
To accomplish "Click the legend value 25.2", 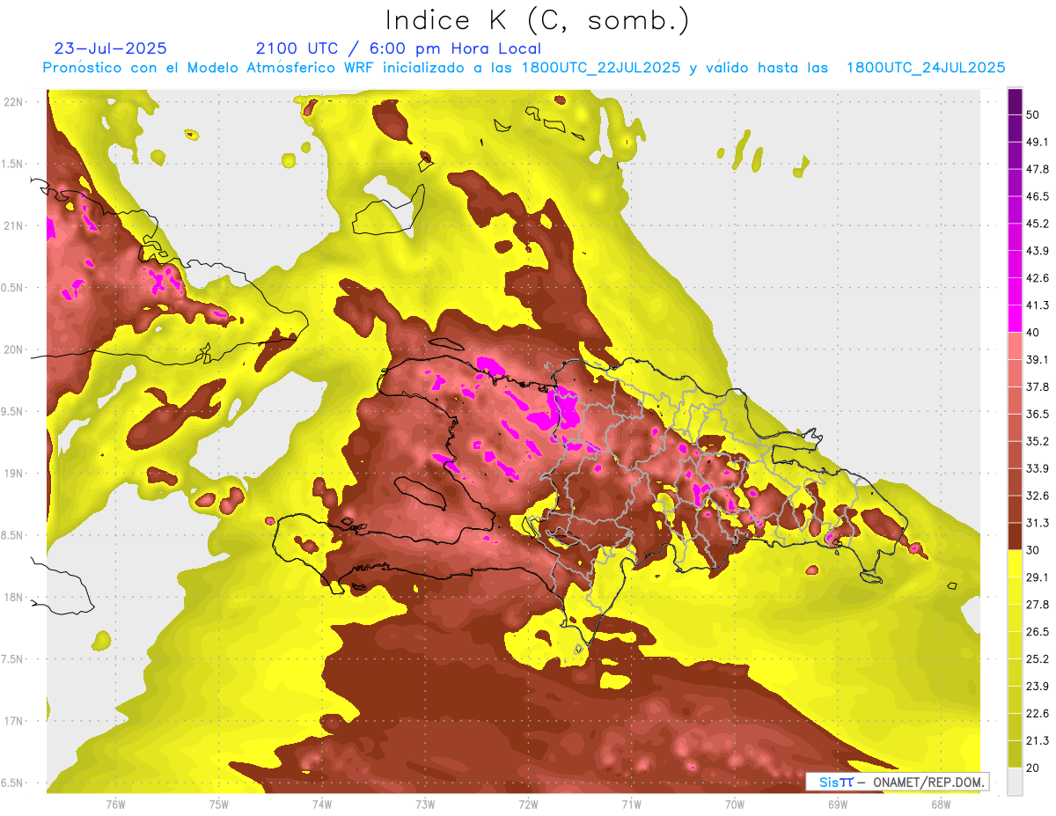I will [x=1038, y=659].
